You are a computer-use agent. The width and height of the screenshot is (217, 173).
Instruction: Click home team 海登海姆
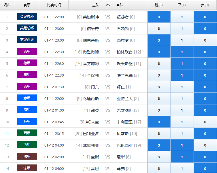[91, 52]
